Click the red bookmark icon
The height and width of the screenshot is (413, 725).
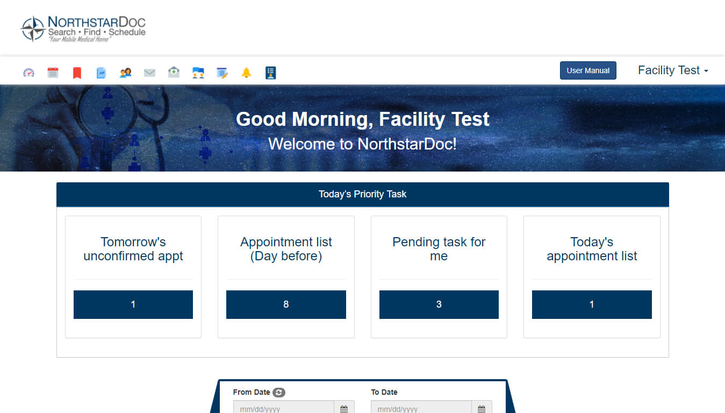[76, 72]
